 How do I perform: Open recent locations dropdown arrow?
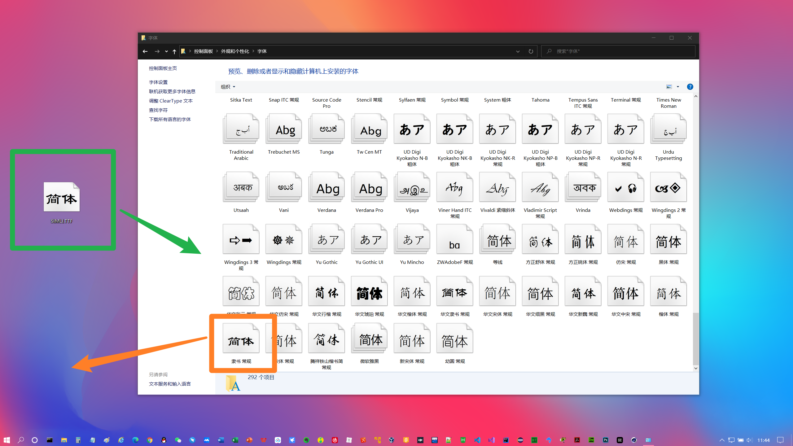pos(166,51)
